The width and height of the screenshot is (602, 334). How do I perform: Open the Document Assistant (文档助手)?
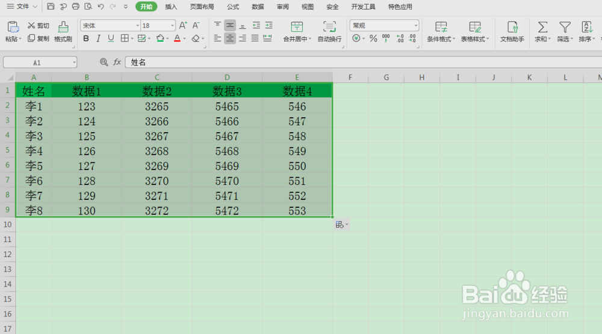[x=512, y=31]
